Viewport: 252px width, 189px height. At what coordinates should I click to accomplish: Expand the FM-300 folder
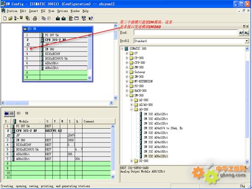coord(127,67)
